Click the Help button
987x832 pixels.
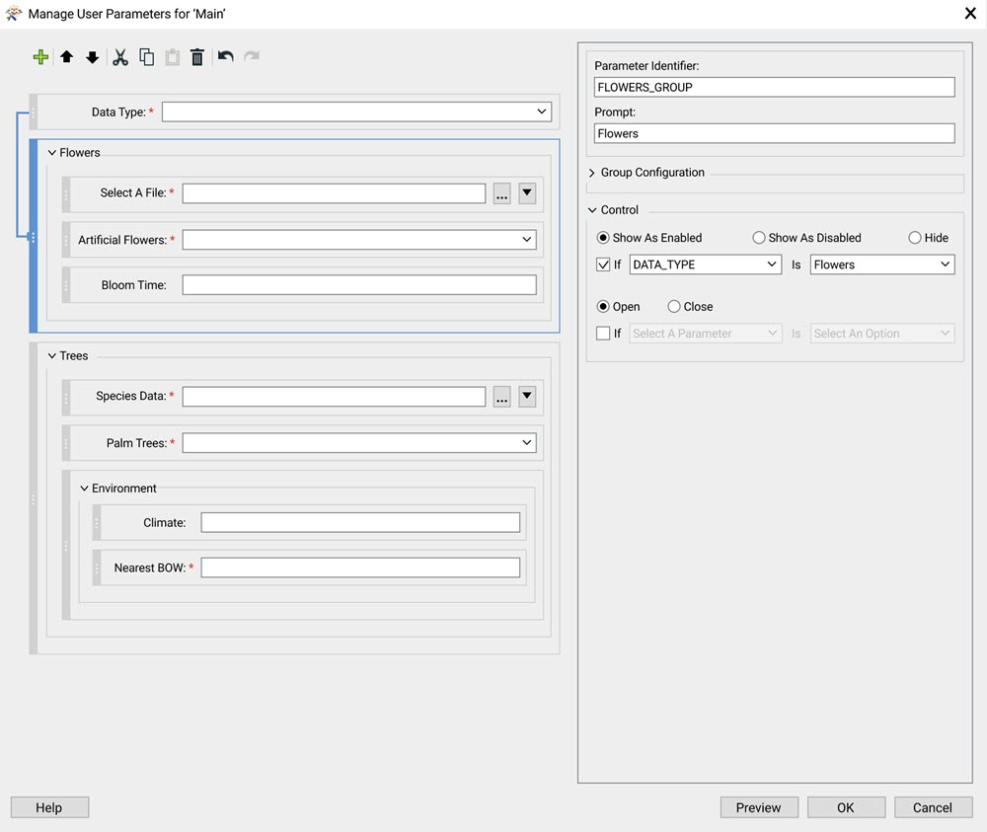tap(49, 807)
